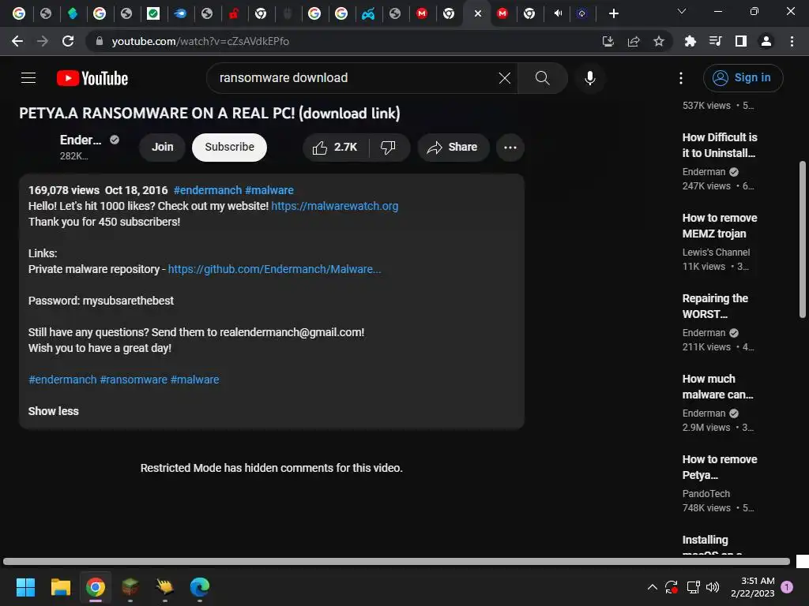The image size is (809, 606).
Task: Sign in to YouTube
Action: coord(743,78)
